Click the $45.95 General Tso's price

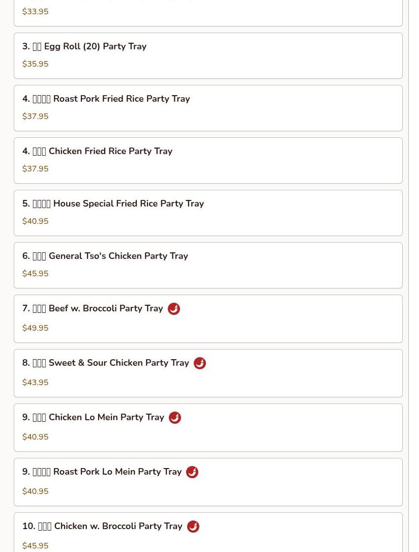click(35, 274)
